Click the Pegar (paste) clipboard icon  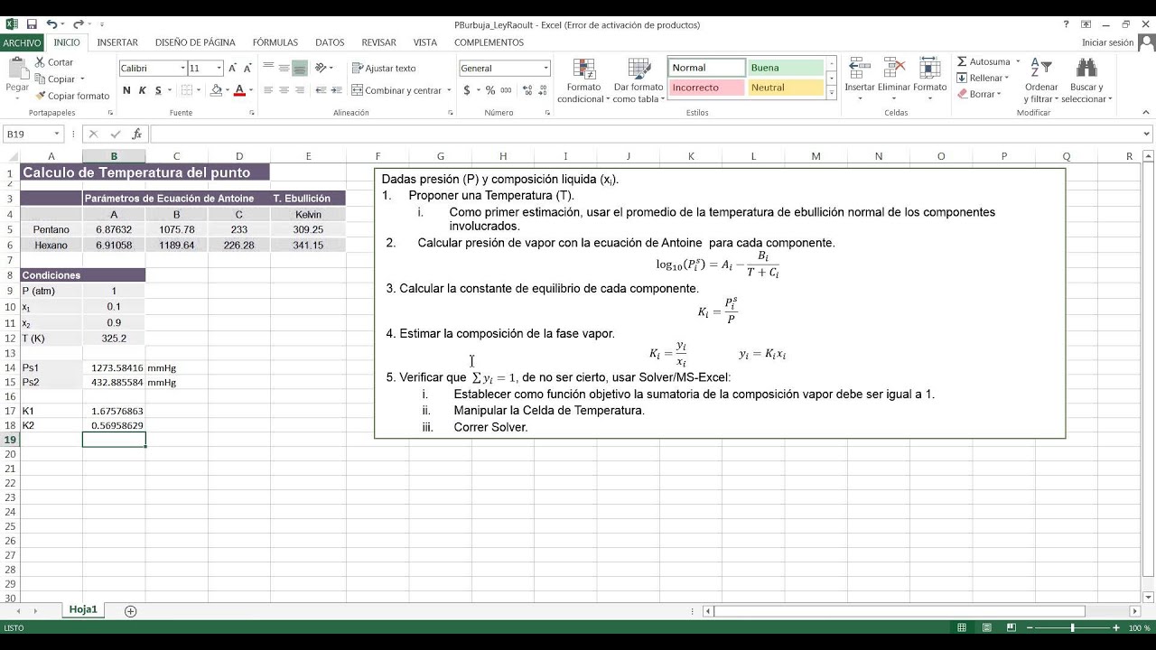click(x=17, y=69)
